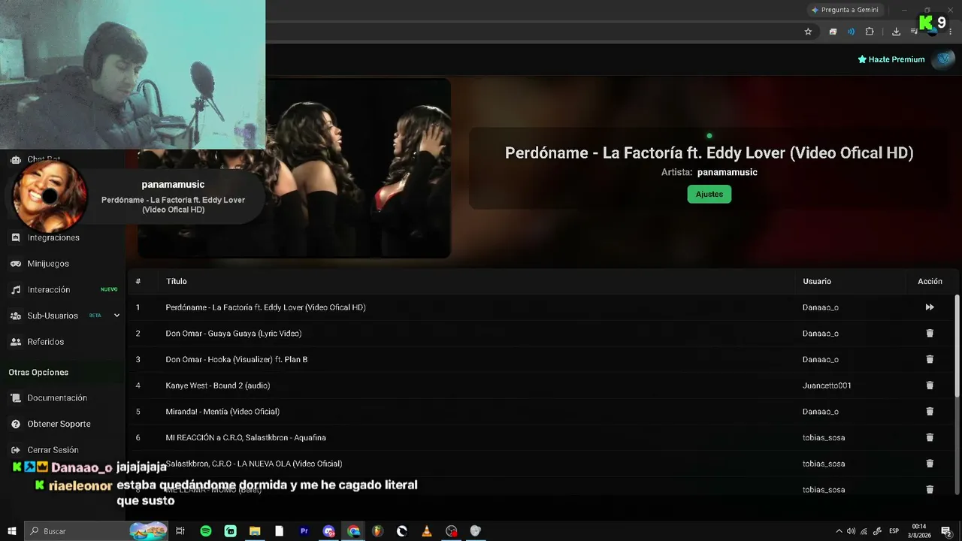The height and width of the screenshot is (541, 962).
Task: Click the queue table vertical scrollbar
Action: tap(957, 346)
